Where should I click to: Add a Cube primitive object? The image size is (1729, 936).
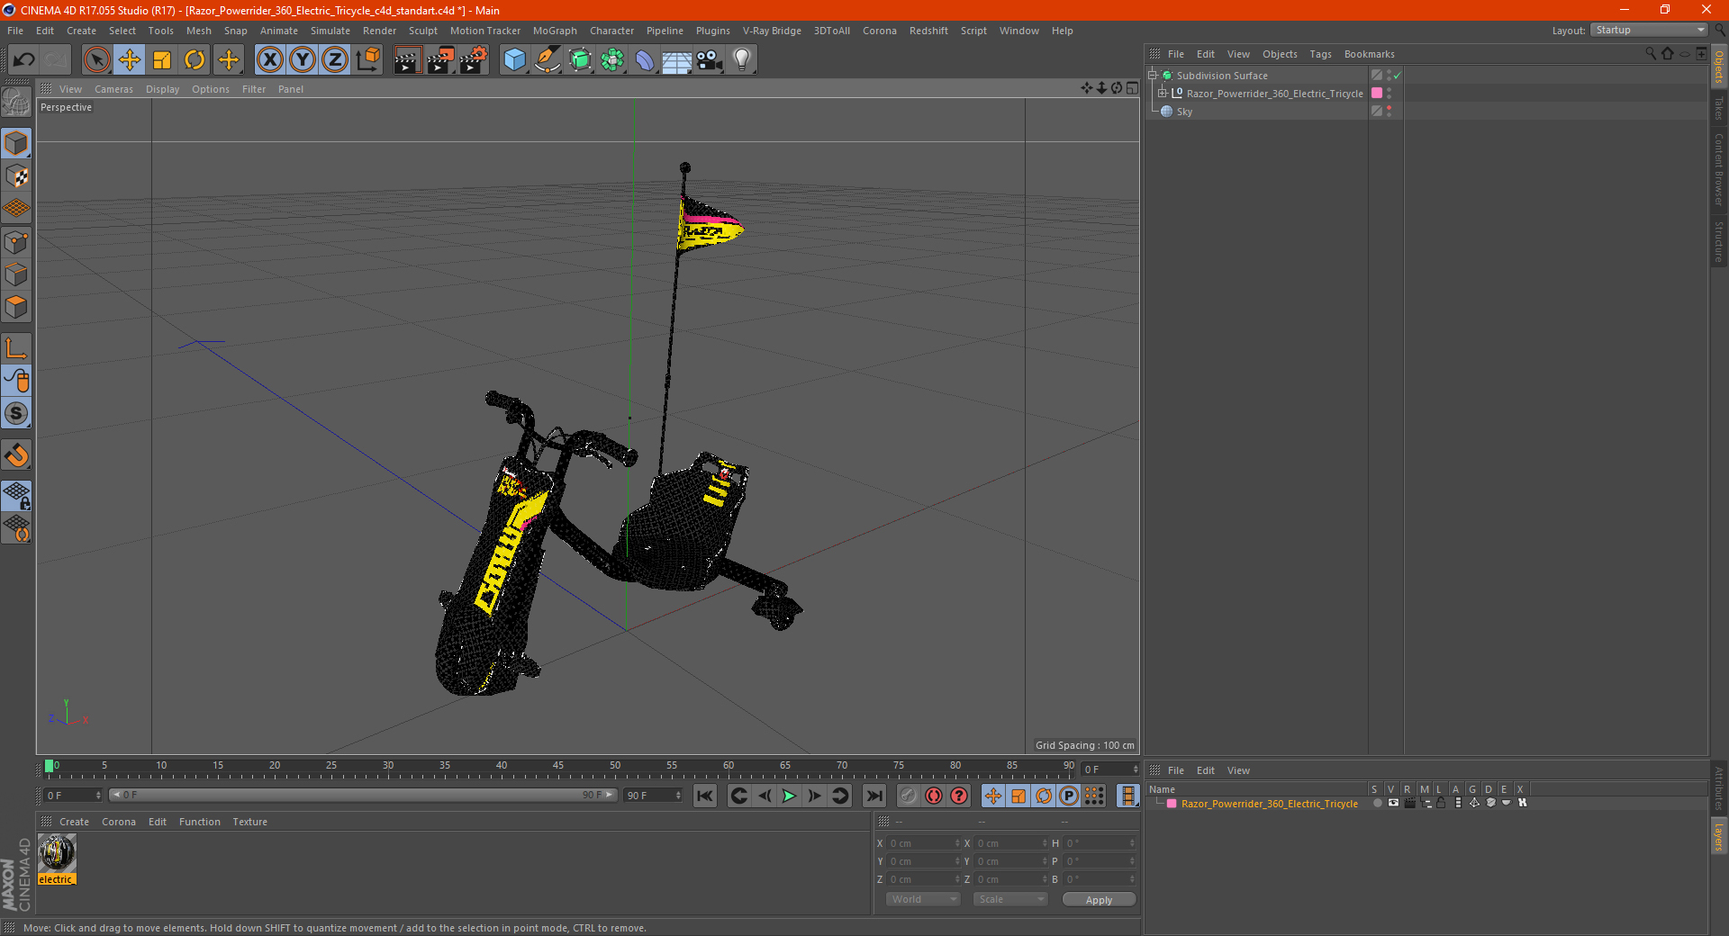click(514, 60)
